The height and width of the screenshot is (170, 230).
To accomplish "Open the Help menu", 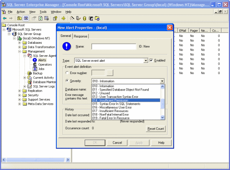I will [x=68, y=12].
